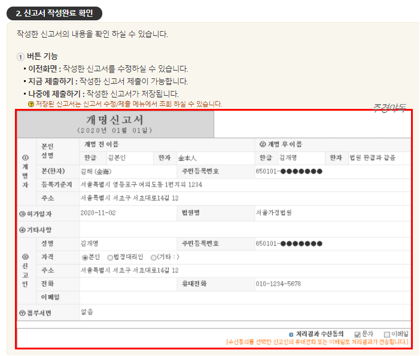Click the 신고인 name 김개명

[90, 244]
